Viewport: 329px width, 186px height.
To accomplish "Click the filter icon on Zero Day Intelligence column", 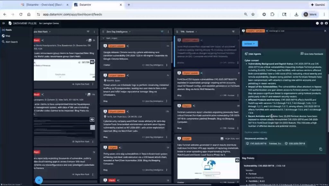I will tap(163, 32).
